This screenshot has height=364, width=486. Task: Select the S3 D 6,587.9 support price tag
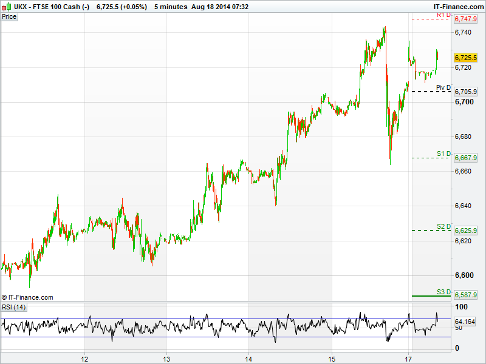(465, 295)
